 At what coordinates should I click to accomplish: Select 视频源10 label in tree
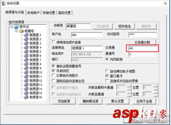point(36,72)
